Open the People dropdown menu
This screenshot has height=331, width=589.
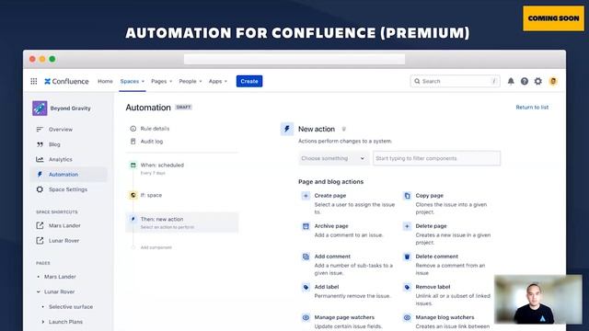point(191,81)
